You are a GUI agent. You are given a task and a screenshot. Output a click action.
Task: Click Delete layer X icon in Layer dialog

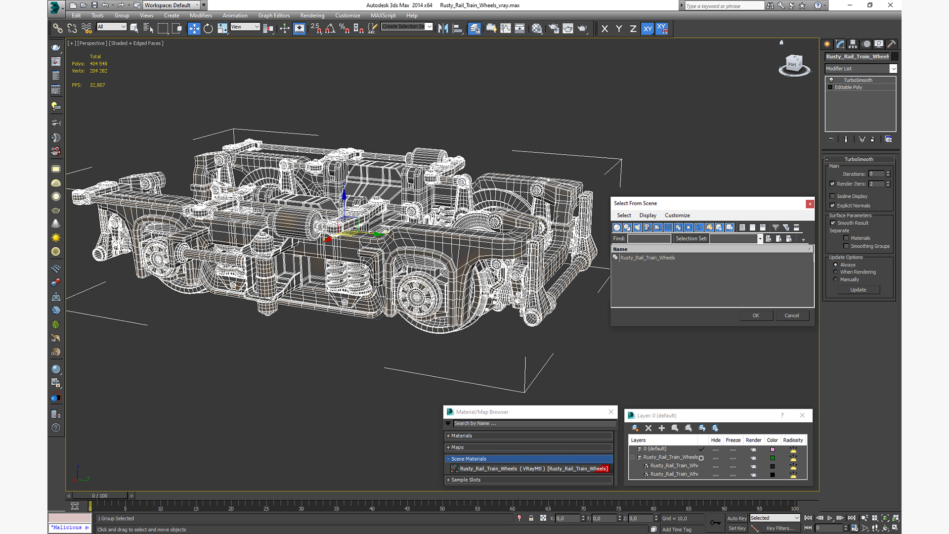pyautogui.click(x=648, y=428)
